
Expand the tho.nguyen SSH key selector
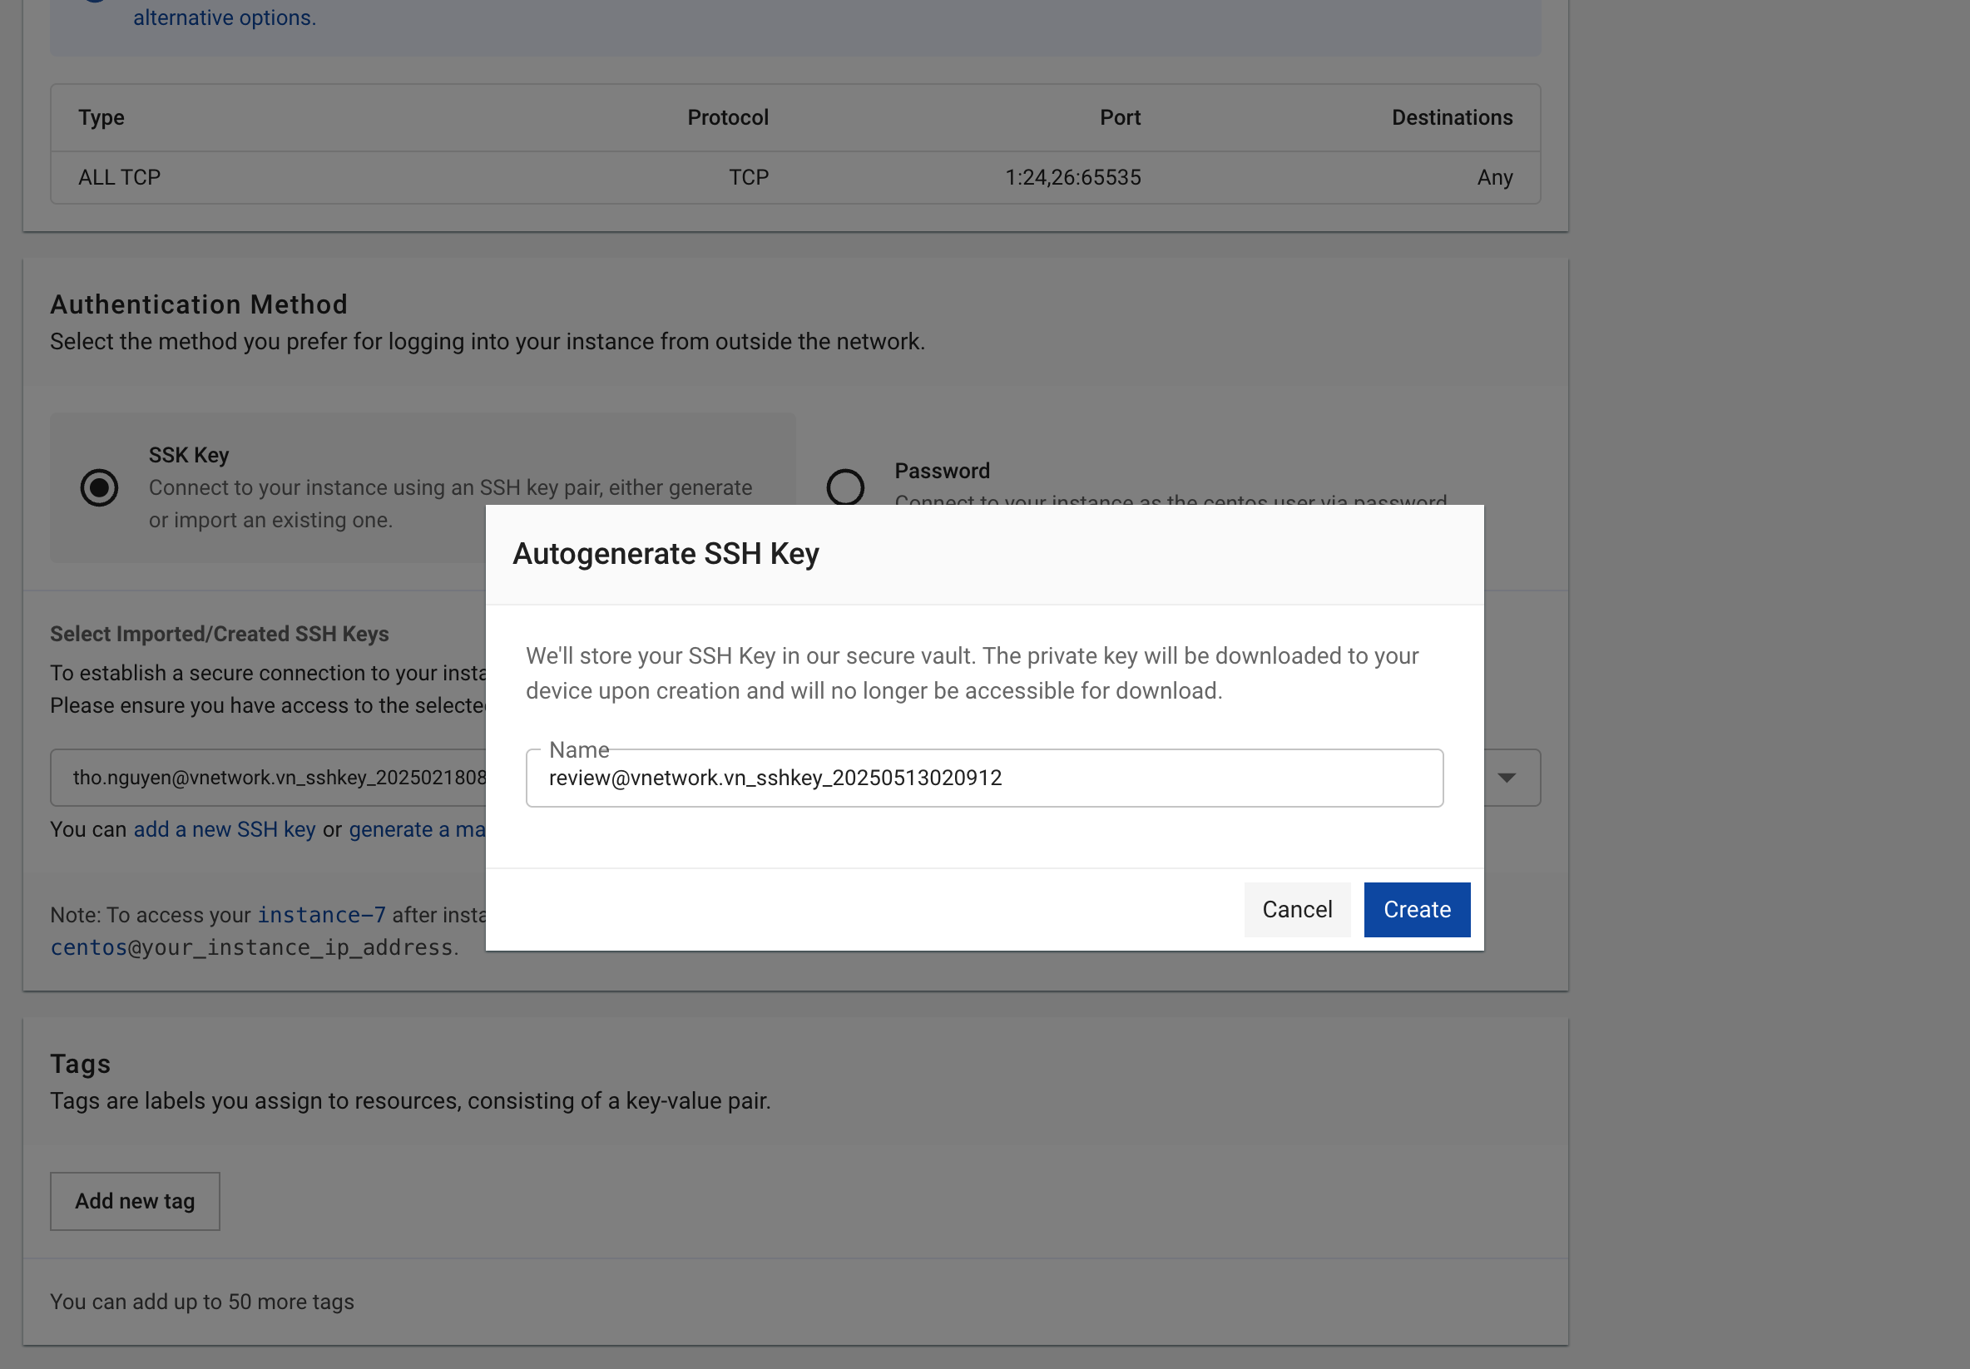click(275, 778)
